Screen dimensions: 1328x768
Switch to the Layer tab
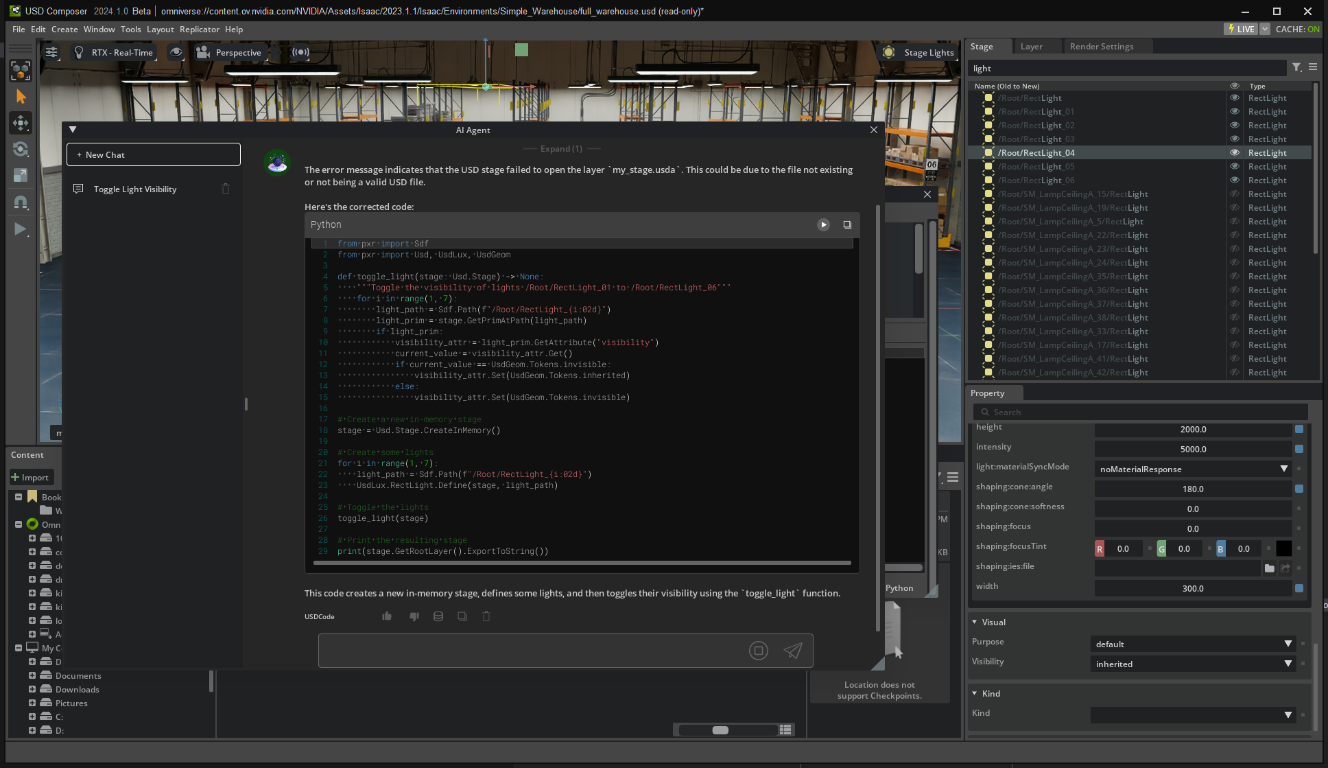(1031, 46)
